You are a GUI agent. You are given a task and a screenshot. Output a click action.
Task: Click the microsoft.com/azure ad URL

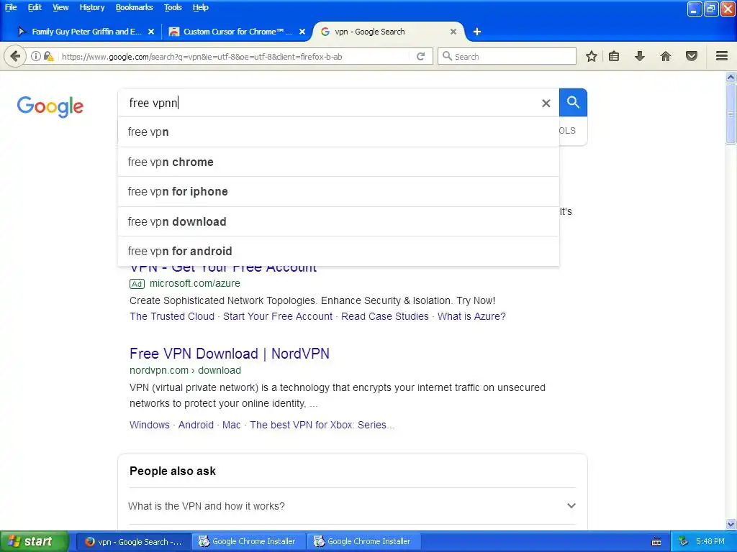(x=194, y=283)
